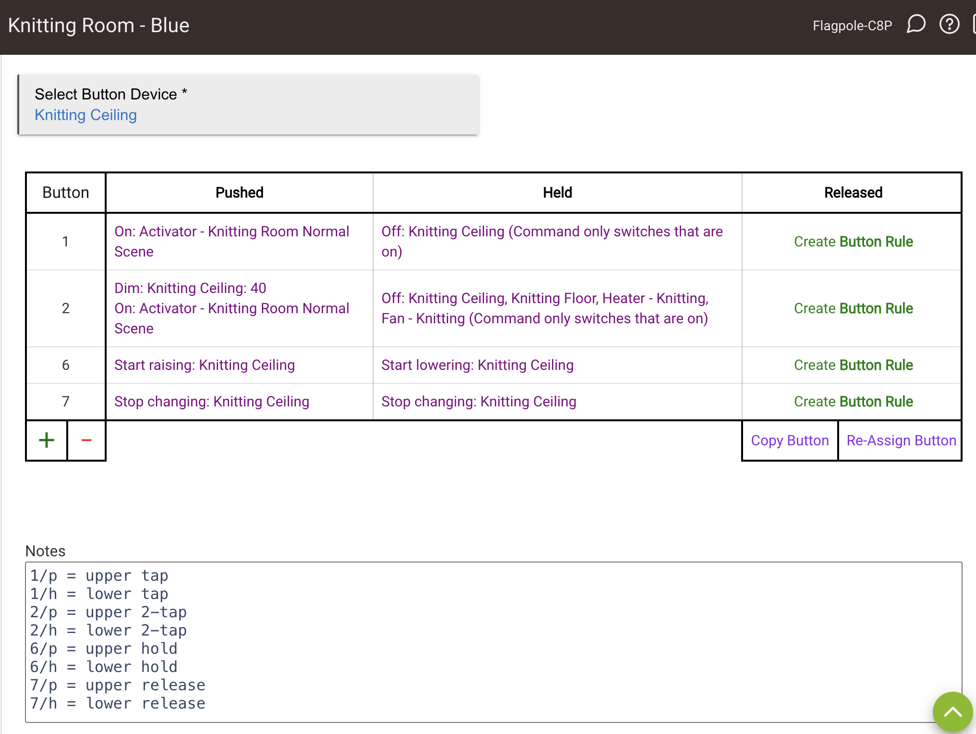Edit button 2 Held Off multiple devices action

point(545,308)
